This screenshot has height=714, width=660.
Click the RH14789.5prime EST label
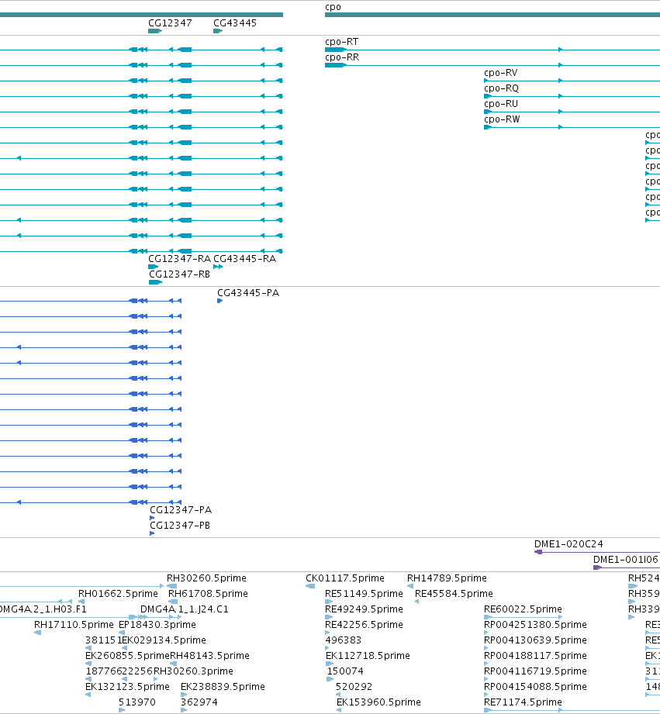[x=447, y=578]
